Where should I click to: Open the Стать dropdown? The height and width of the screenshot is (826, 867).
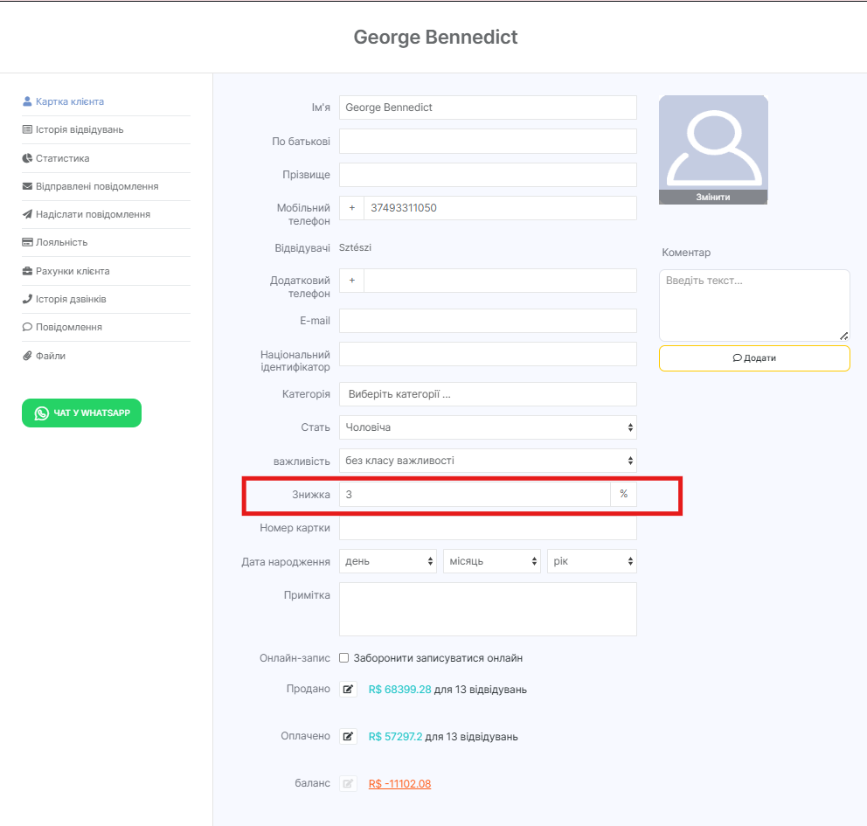[488, 427]
